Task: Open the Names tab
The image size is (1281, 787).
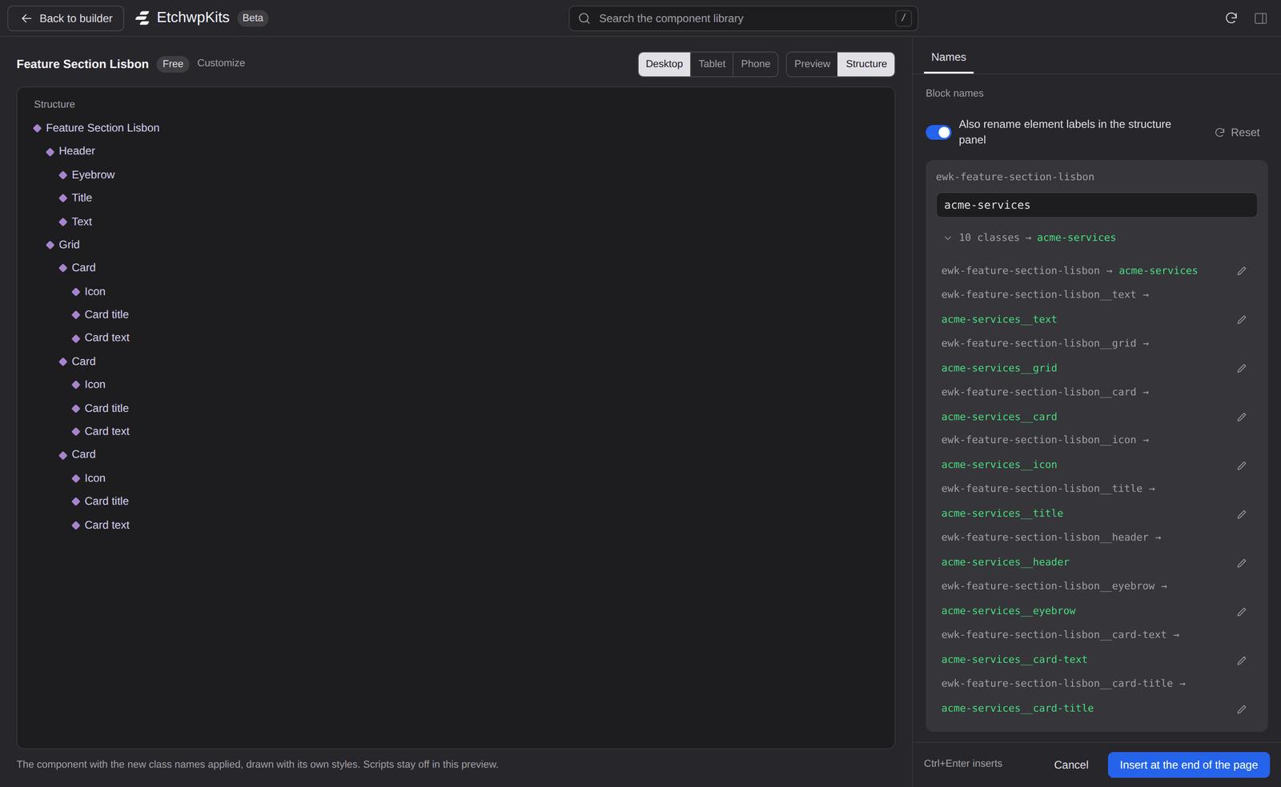Action: click(x=949, y=58)
